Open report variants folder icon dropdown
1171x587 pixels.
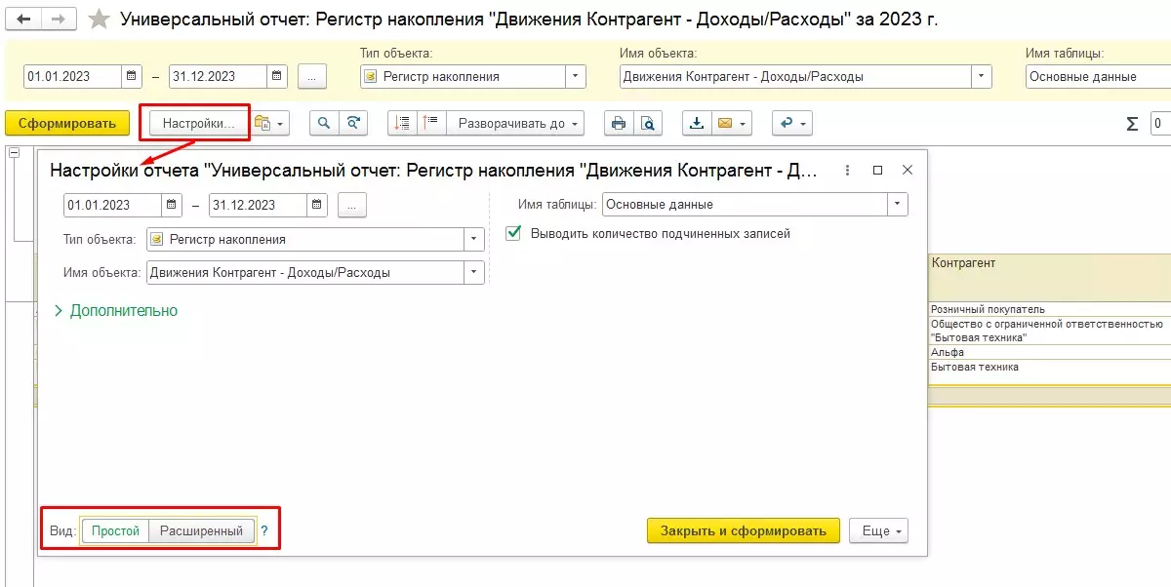coord(271,123)
